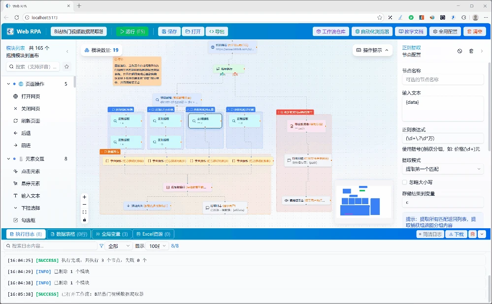492x304 pixels.
Task: Click the 运行 (F5) run button
Action: click(132, 31)
